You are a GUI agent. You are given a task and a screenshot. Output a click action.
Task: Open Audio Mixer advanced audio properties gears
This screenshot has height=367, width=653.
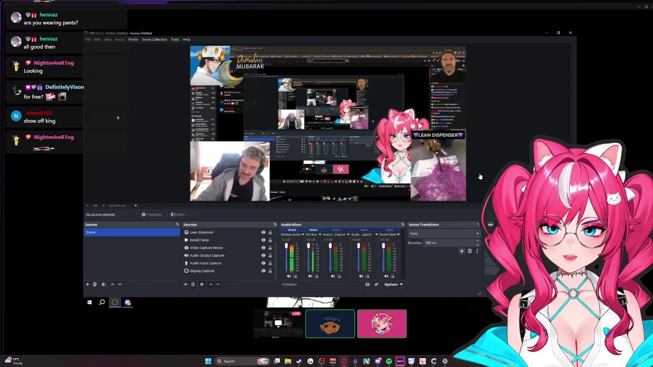[376, 284]
